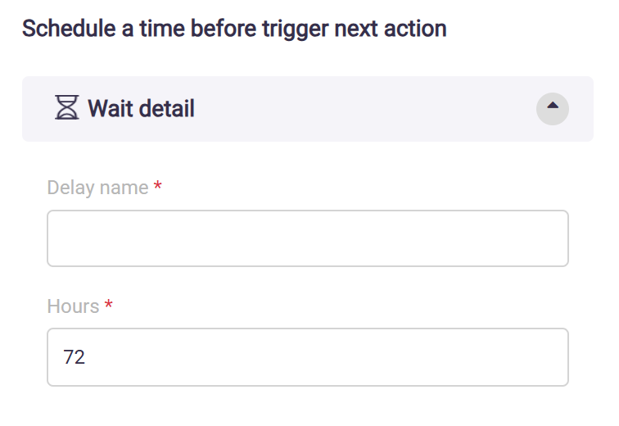Click the "Wait detail" section title
The image size is (619, 426).
141,108
